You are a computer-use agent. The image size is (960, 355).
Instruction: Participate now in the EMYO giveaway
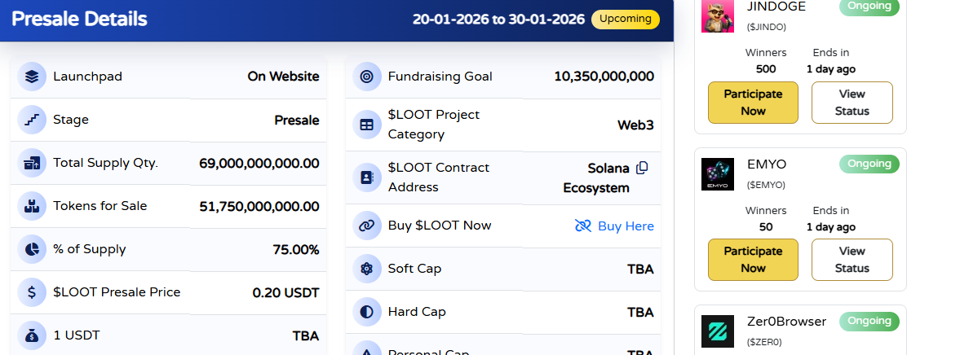[x=753, y=260]
